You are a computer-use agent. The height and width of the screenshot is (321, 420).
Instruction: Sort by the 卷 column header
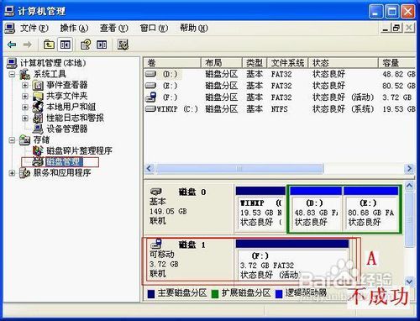click(x=172, y=63)
